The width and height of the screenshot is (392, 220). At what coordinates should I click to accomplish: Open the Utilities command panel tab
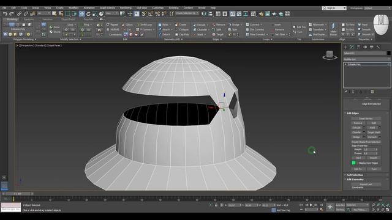click(378, 47)
